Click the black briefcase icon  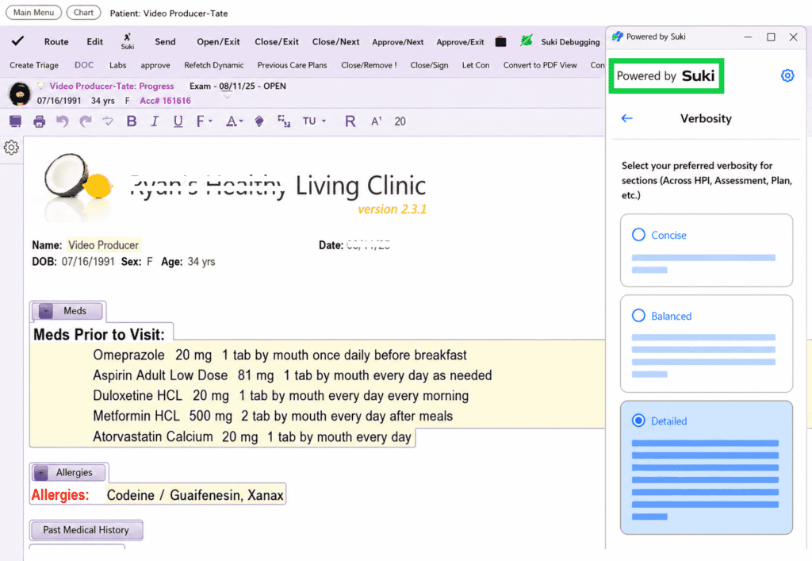(x=500, y=41)
